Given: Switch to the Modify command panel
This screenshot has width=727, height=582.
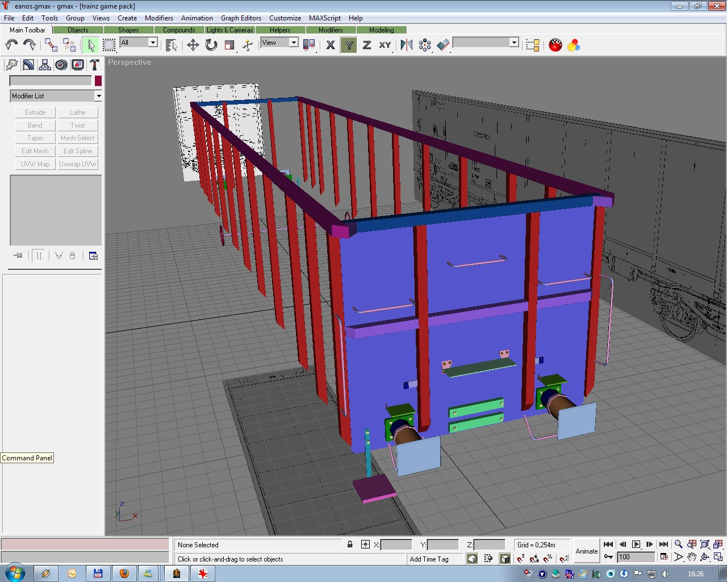Looking at the screenshot, I should point(28,65).
